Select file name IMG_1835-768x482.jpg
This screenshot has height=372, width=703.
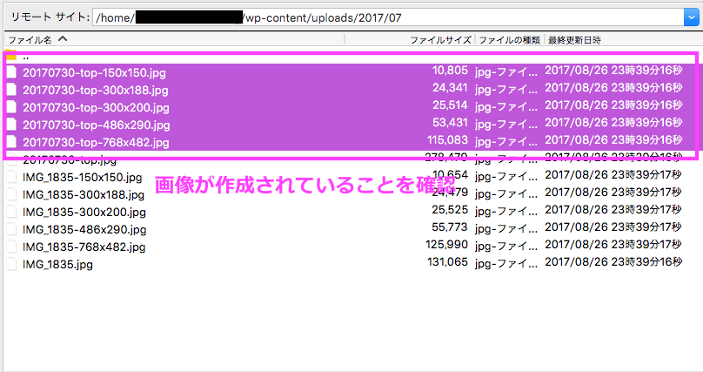(x=84, y=247)
